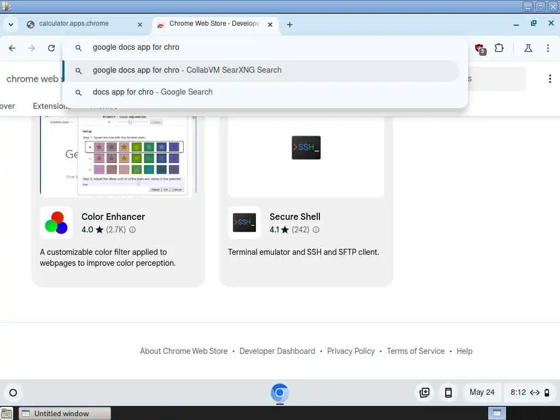The image size is (560, 420).
Task: Open the Color Enhancer preview screenshot
Action: tap(118, 156)
